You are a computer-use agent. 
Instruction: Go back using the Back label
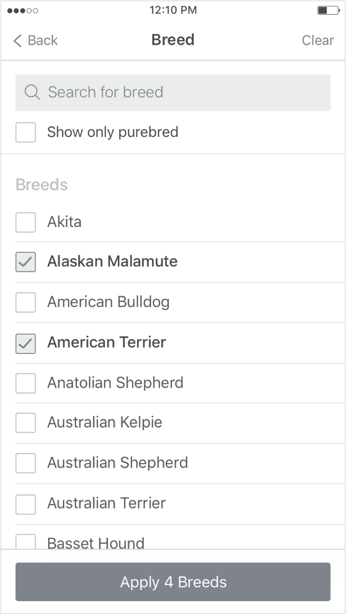pos(42,40)
